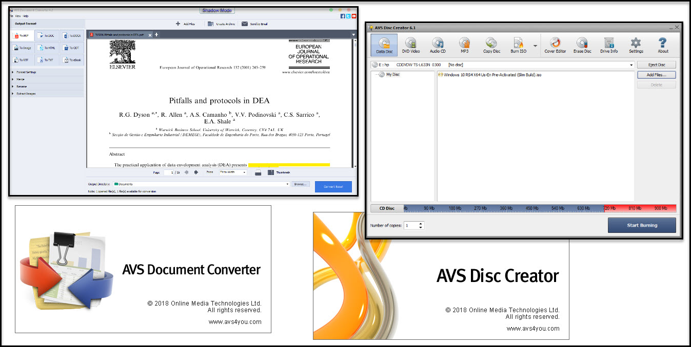The height and width of the screenshot is (347, 691).
Task: Open the document tabs list dropdown arrow
Action: [353, 35]
